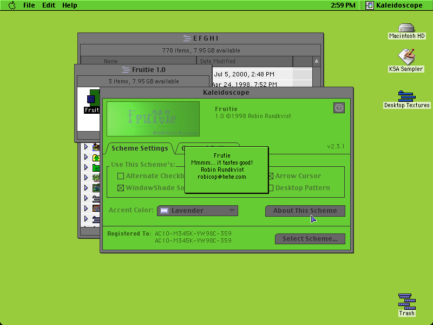This screenshot has height=325, width=433.
Task: Select the colorful mosaic icon in EFGHI list
Action: [x=96, y=208]
